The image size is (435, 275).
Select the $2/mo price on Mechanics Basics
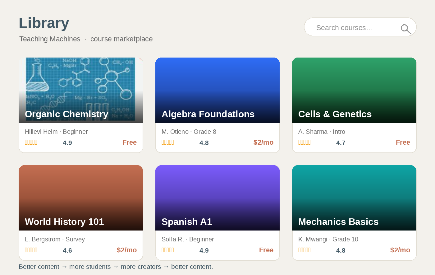[x=400, y=250]
